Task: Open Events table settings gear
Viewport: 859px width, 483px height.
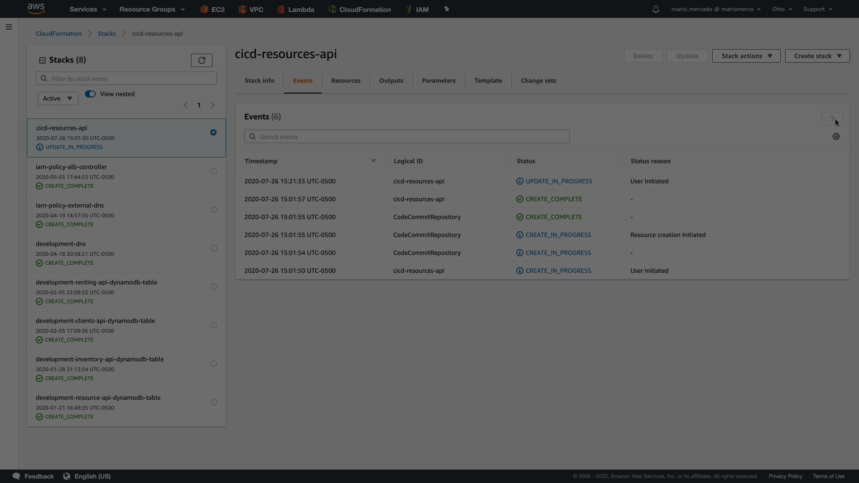Action: (836, 137)
